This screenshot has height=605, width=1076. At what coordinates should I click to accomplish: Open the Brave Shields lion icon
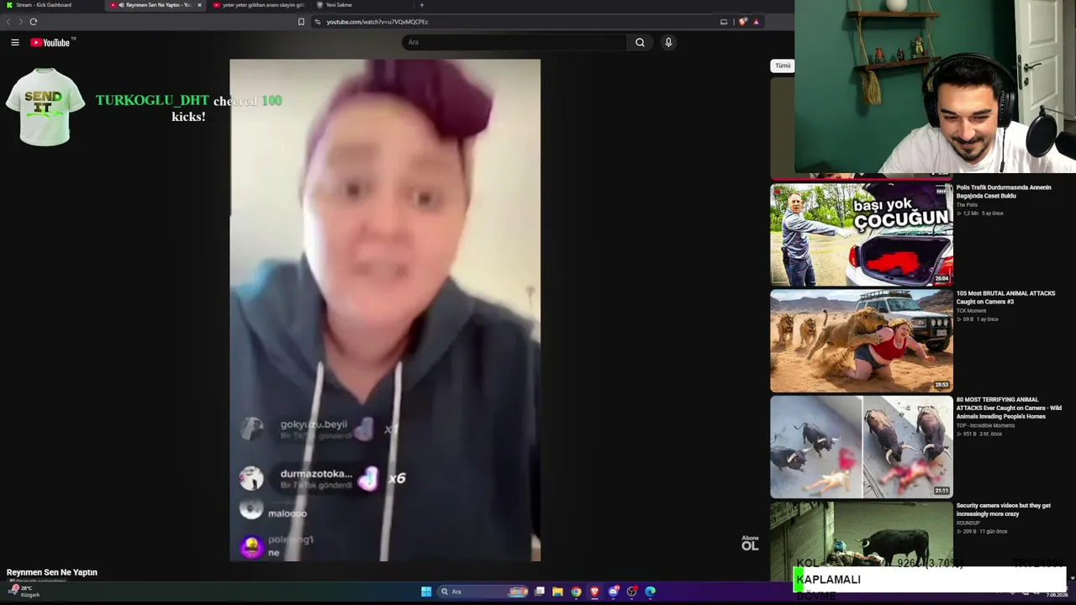(742, 22)
